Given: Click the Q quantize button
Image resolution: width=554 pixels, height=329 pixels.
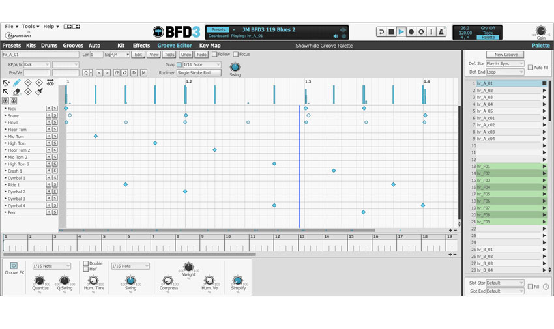Looking at the screenshot, I should coord(87,73).
